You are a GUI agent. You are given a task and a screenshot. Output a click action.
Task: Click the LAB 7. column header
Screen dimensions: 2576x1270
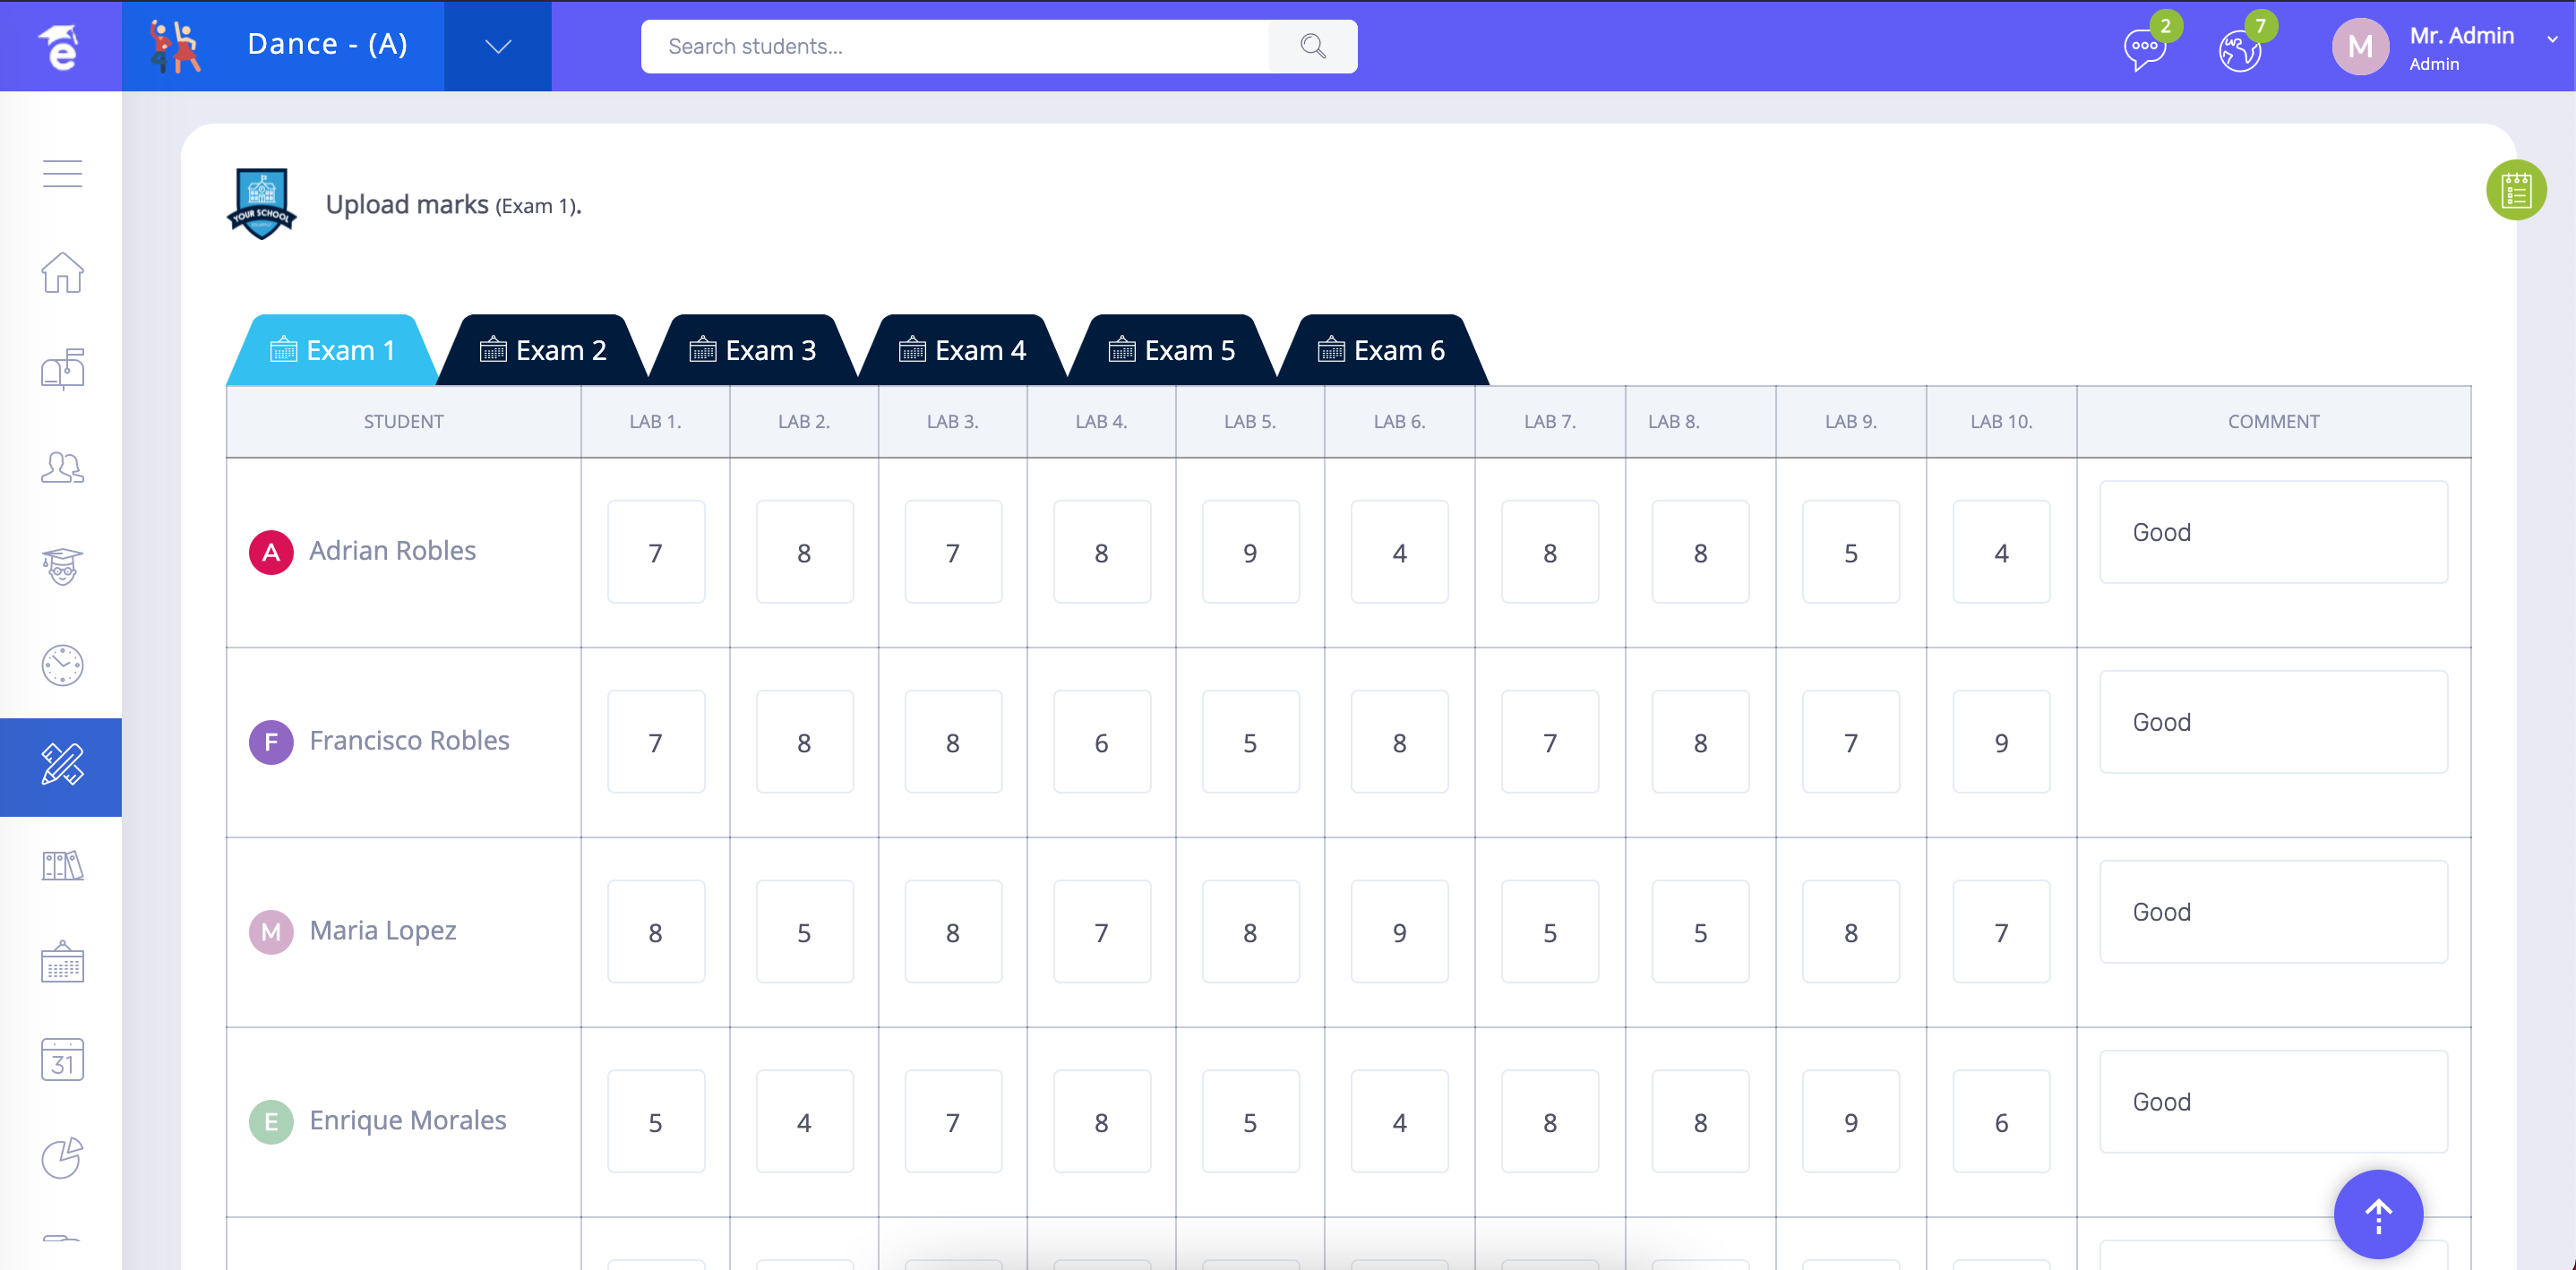point(1550,422)
